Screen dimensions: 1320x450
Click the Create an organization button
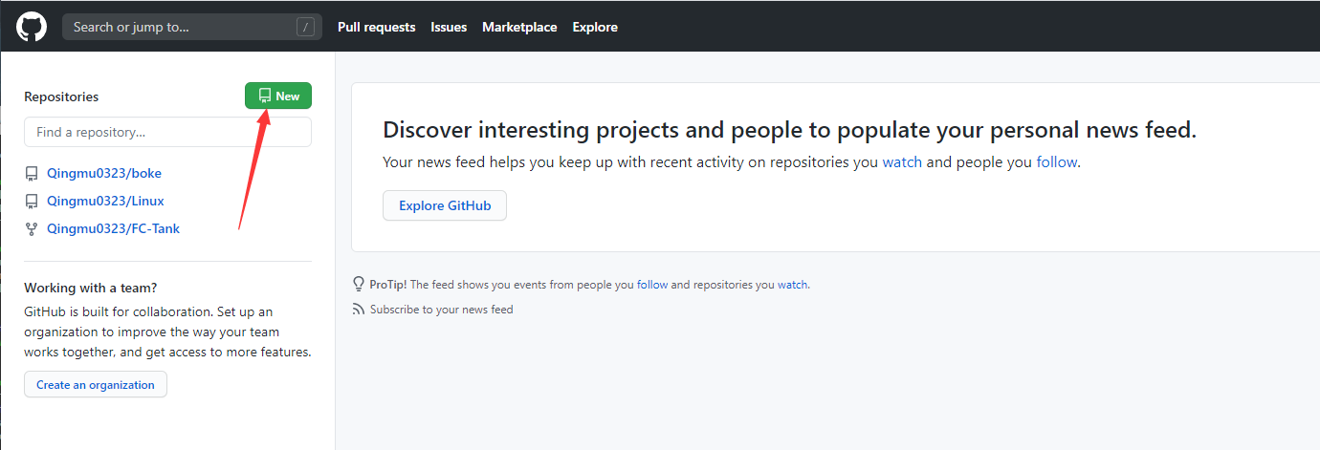[96, 384]
